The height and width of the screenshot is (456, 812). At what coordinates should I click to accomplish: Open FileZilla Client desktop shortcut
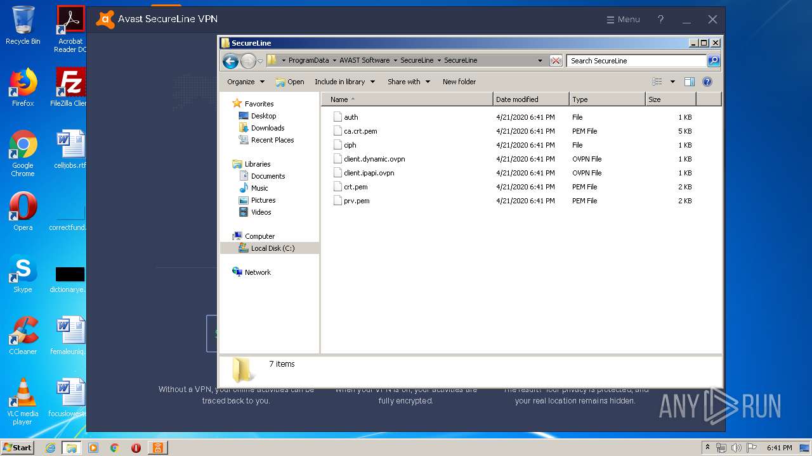tap(70, 87)
